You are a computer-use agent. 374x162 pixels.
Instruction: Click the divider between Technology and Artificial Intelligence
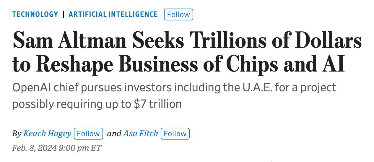coord(64,14)
